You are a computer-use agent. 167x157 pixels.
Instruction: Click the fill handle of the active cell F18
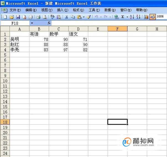coord(127,124)
